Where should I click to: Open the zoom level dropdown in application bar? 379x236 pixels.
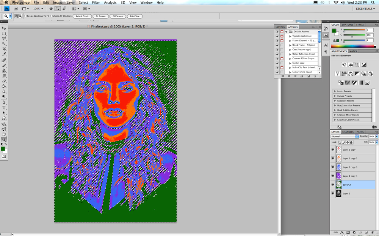click(42, 9)
